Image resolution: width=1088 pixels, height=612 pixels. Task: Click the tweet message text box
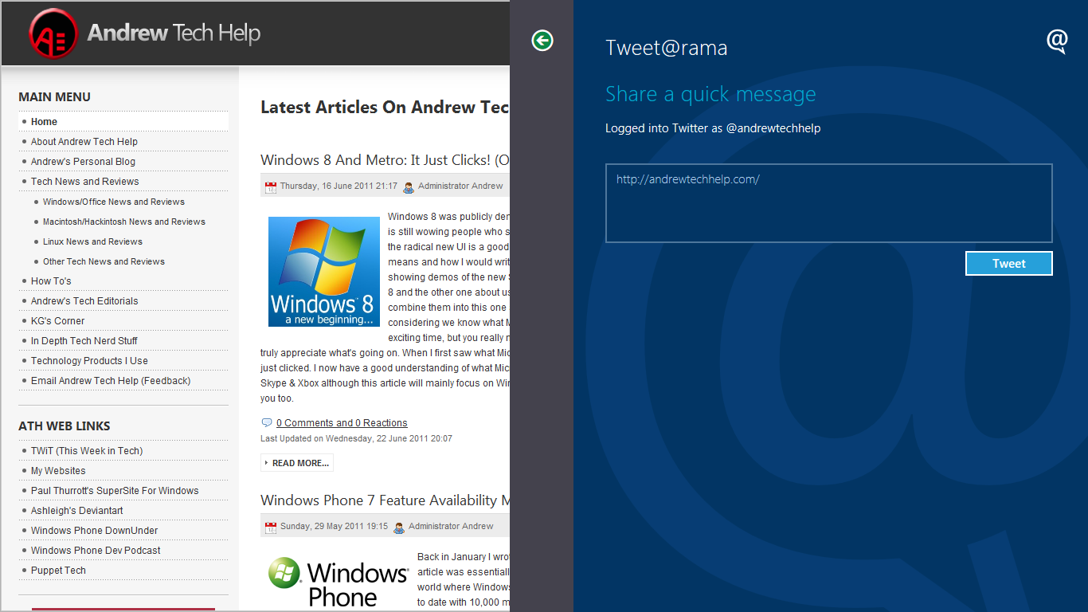click(829, 203)
